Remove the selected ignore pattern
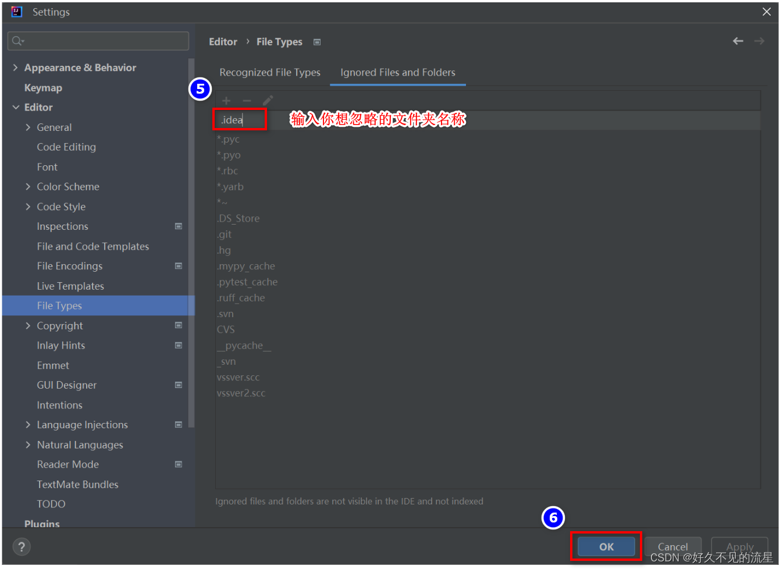The width and height of the screenshot is (783, 569). pos(246,100)
